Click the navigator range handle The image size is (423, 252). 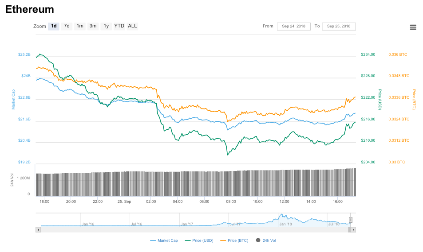351,220
